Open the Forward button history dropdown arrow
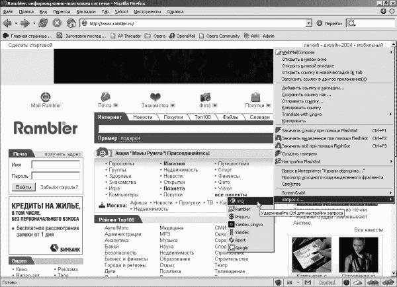Screen dimensions: 397x287 (34, 24)
